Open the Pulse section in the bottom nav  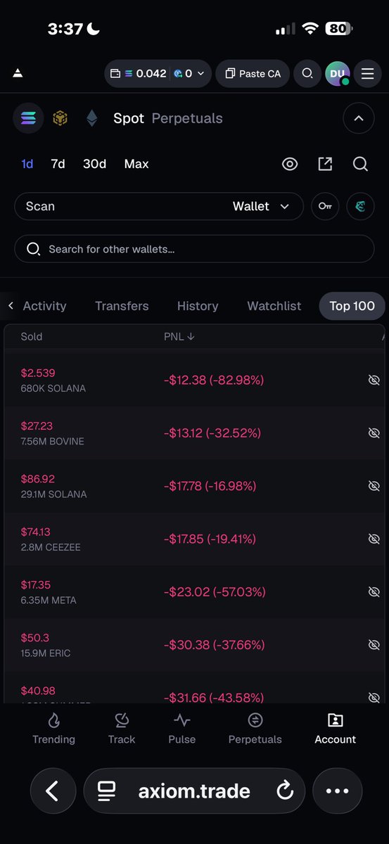coord(182,729)
